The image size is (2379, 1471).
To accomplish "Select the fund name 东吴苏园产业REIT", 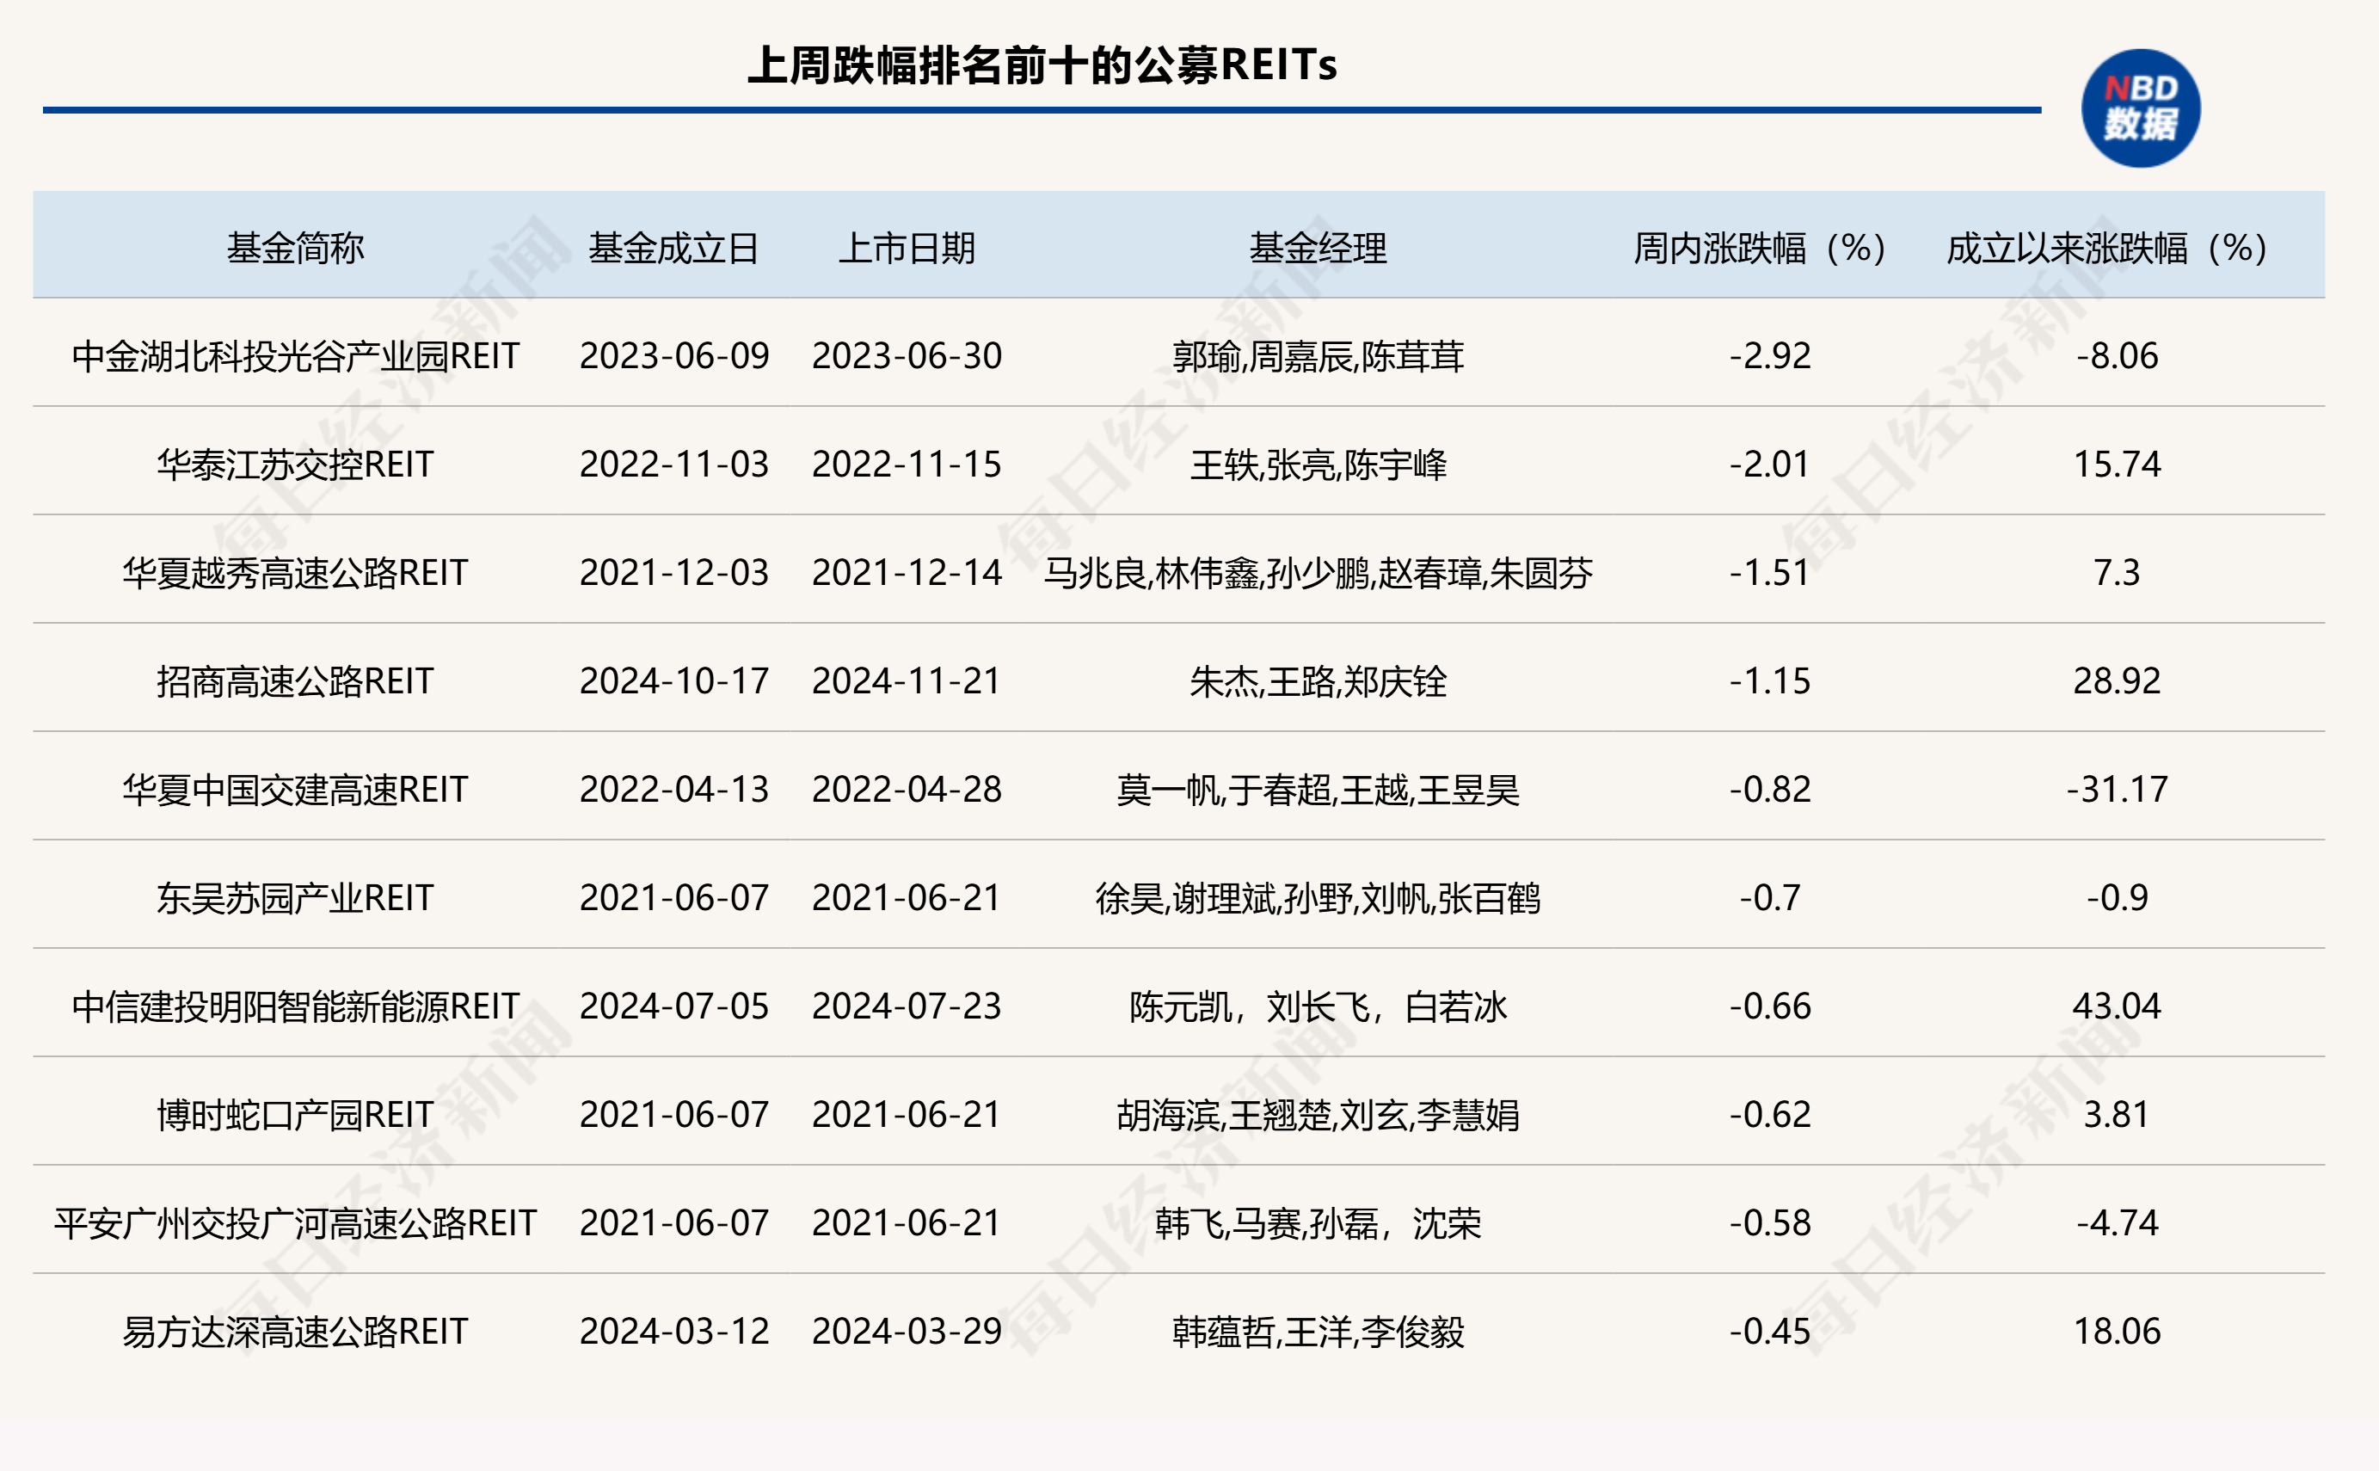I will pyautogui.click(x=296, y=898).
